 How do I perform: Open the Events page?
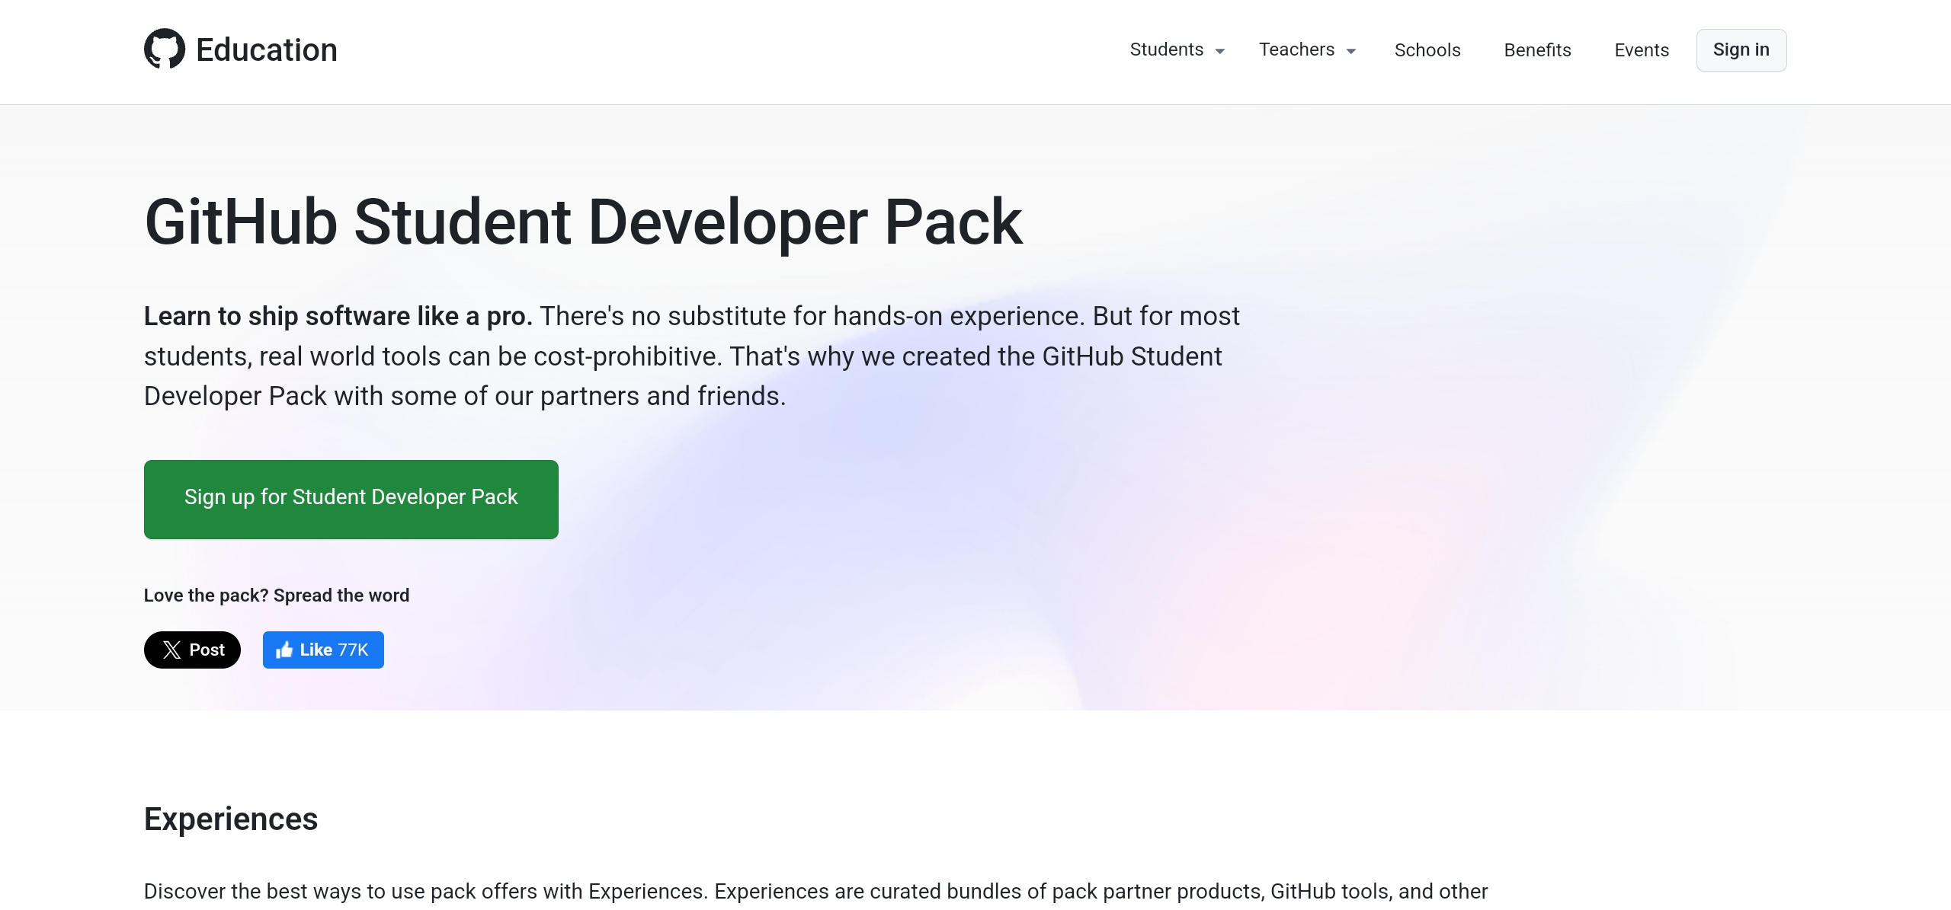(1642, 50)
